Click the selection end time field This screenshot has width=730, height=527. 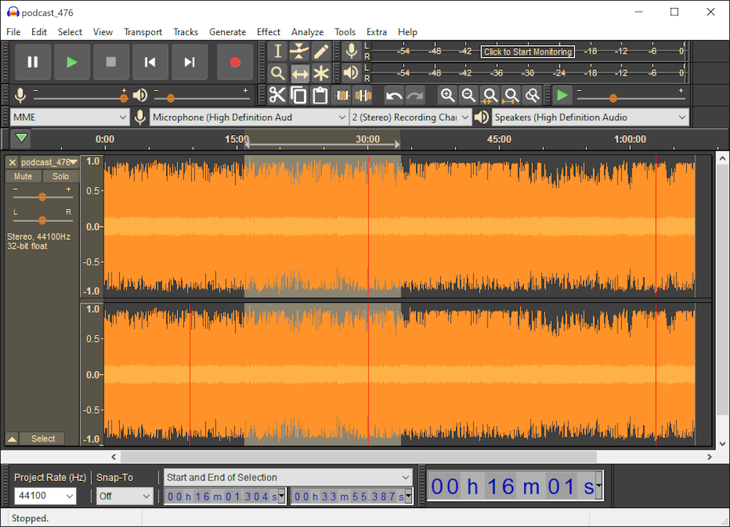pyautogui.click(x=352, y=497)
